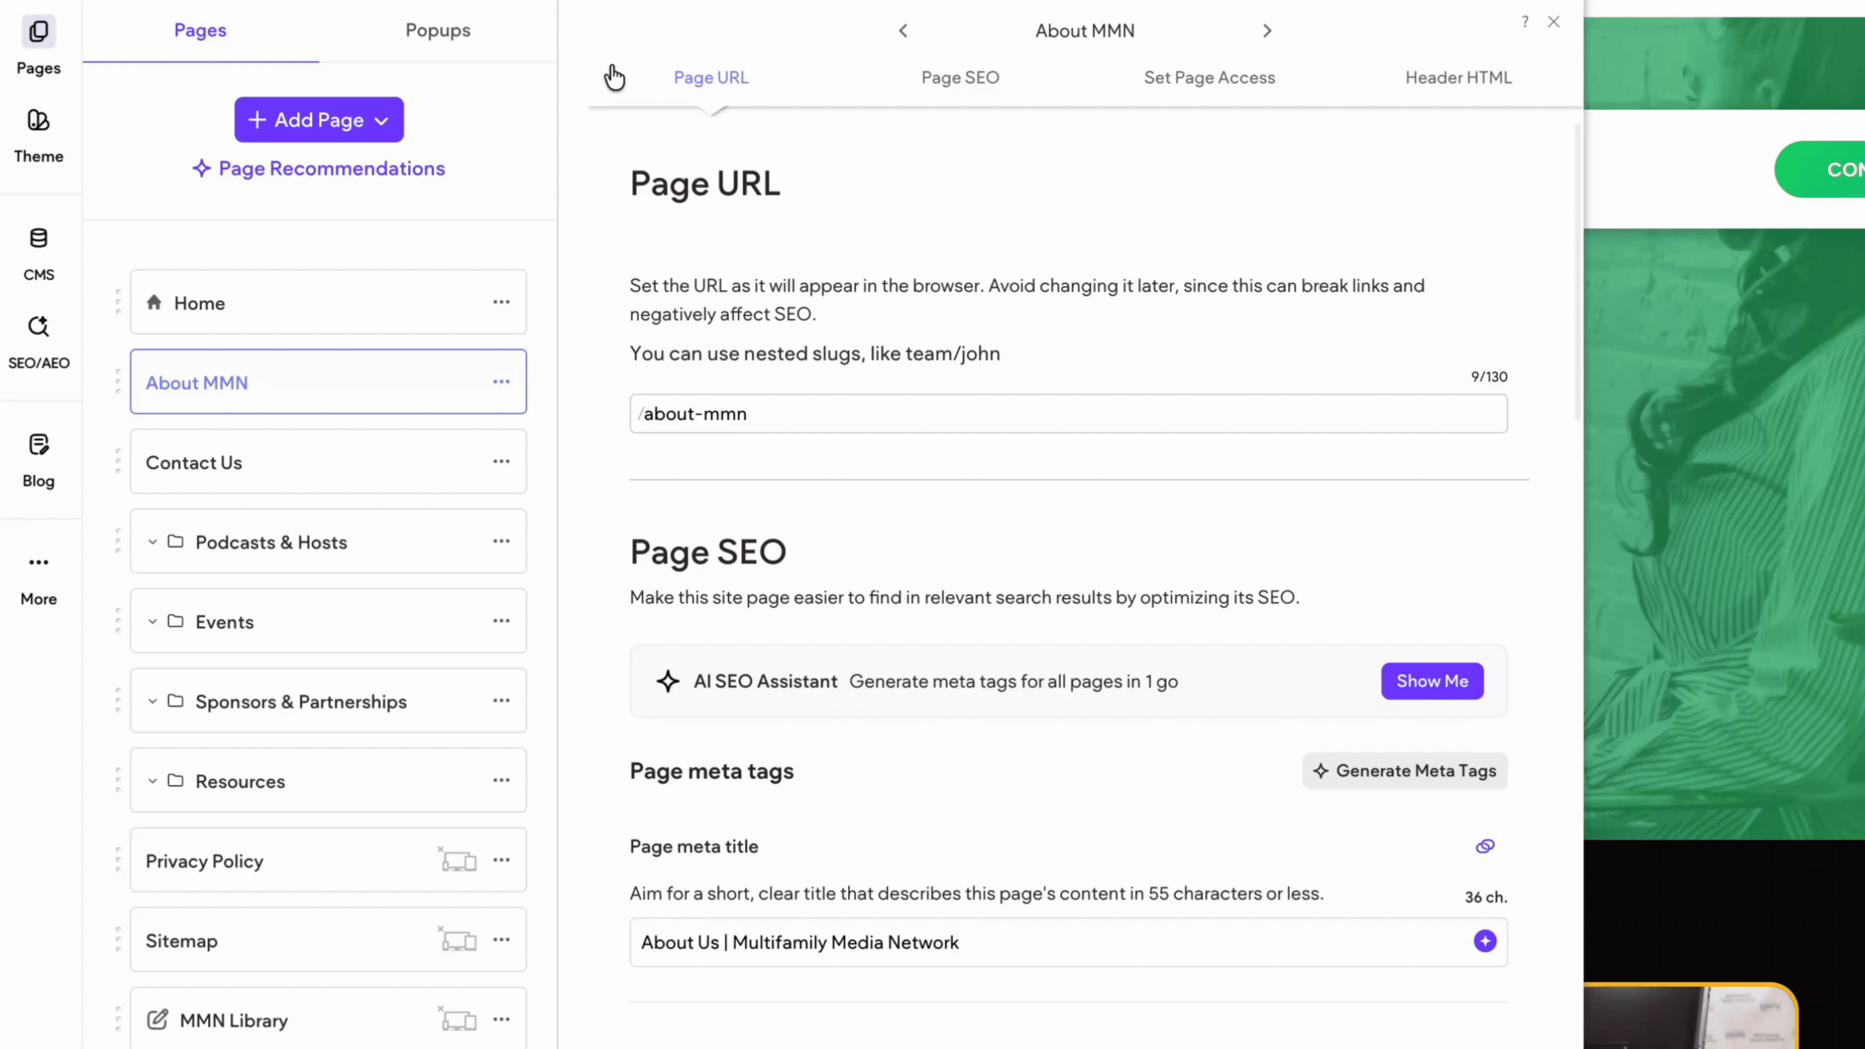Expand the Events folder chevron
The image size is (1865, 1049).
[x=152, y=621]
